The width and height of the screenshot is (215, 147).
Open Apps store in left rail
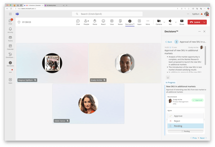(x=10, y=81)
